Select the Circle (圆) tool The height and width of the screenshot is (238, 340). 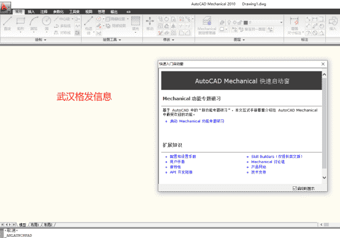pyautogui.click(x=47, y=24)
